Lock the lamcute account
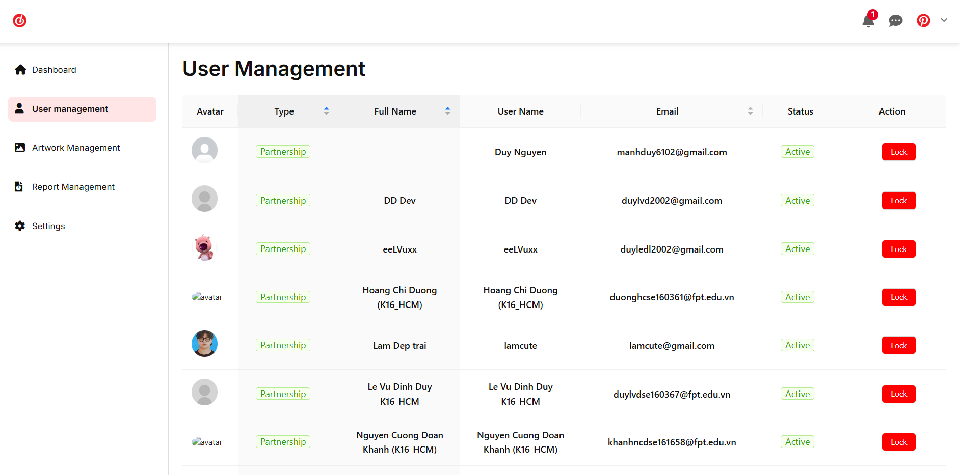The height and width of the screenshot is (475, 960). click(x=898, y=345)
